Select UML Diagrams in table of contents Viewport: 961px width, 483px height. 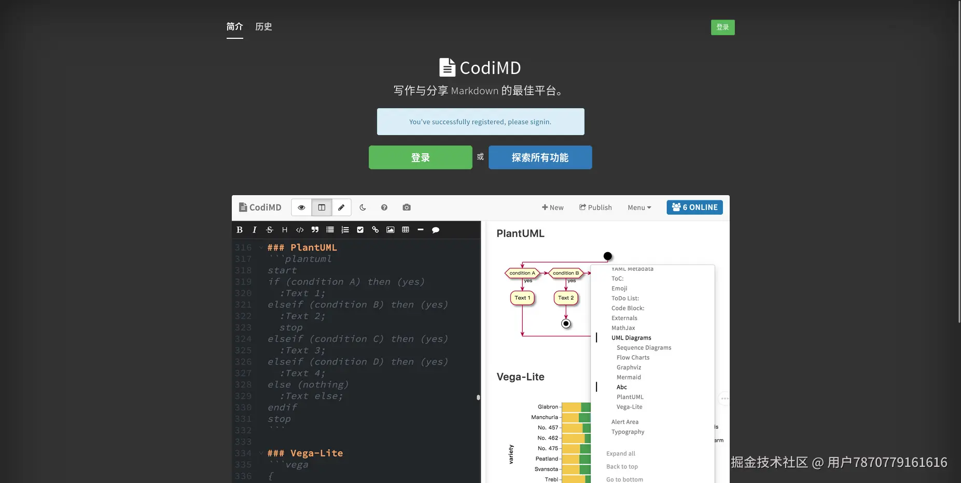(x=631, y=338)
